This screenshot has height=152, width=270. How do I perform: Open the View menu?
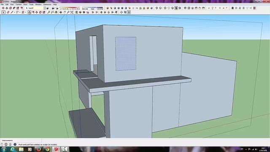[x=12, y=5]
